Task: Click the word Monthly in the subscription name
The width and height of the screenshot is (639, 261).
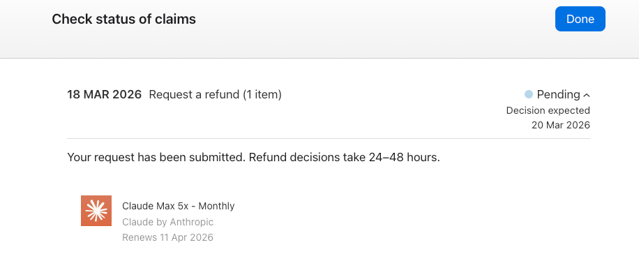Action: point(216,206)
